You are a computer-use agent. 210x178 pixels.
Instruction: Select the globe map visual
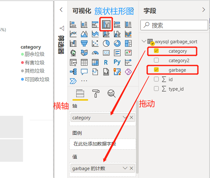pos(73,53)
